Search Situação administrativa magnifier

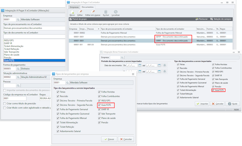coord(18,77)
